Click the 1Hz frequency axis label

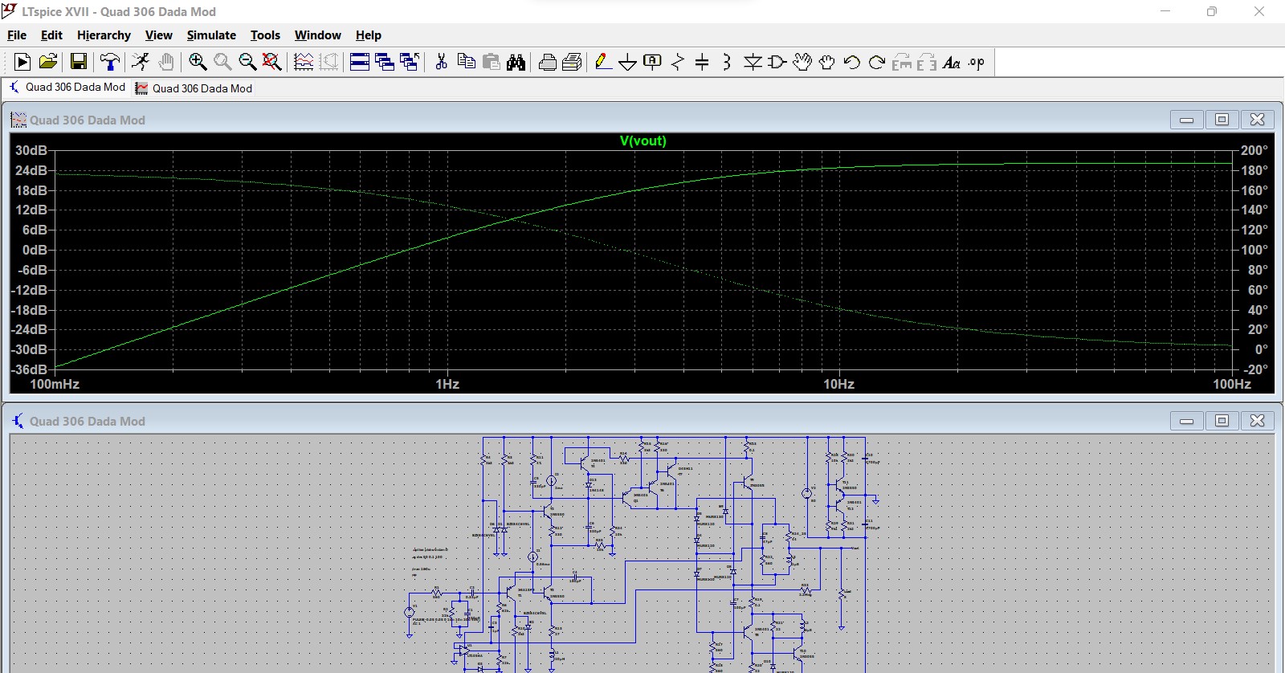tap(447, 384)
